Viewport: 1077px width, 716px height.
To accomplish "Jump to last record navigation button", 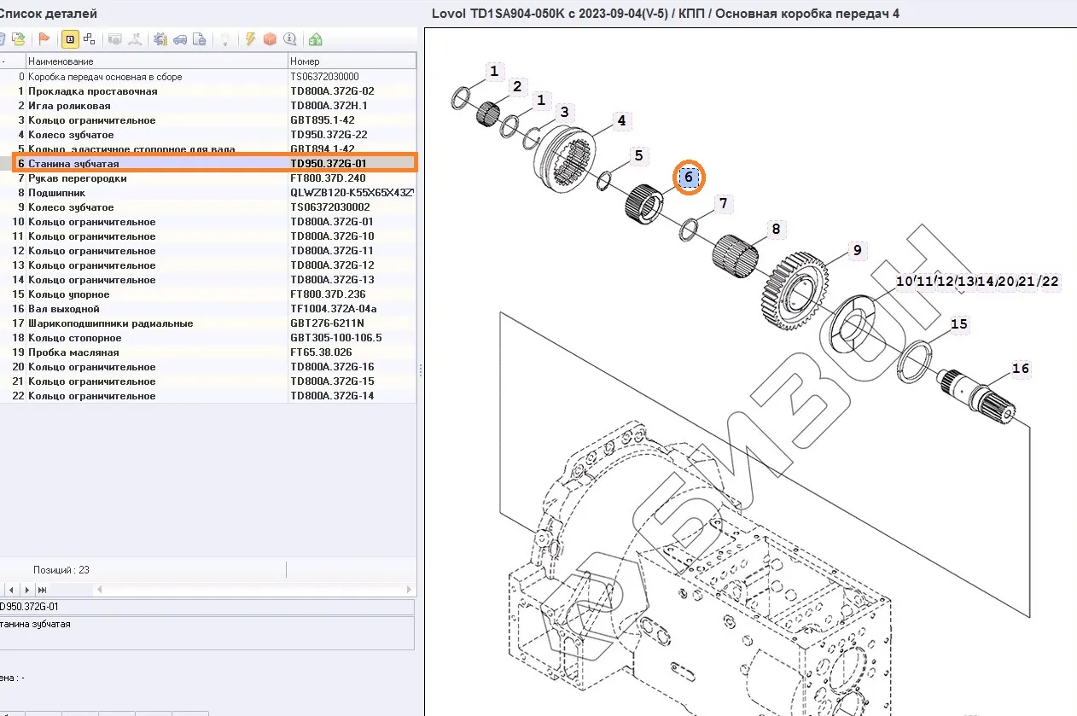I will 42,590.
